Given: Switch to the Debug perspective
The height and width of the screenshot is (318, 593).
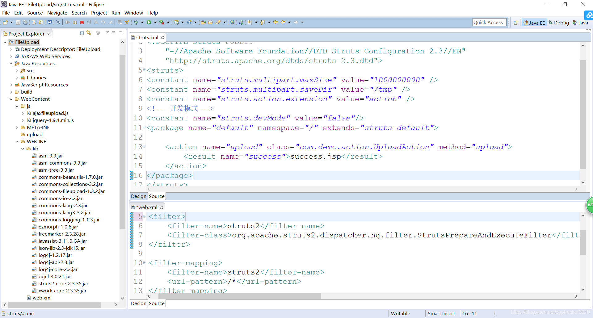Looking at the screenshot, I should (x=558, y=23).
